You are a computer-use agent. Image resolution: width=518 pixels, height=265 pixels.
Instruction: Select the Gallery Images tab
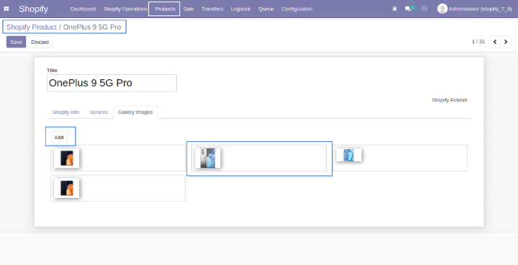coord(135,112)
